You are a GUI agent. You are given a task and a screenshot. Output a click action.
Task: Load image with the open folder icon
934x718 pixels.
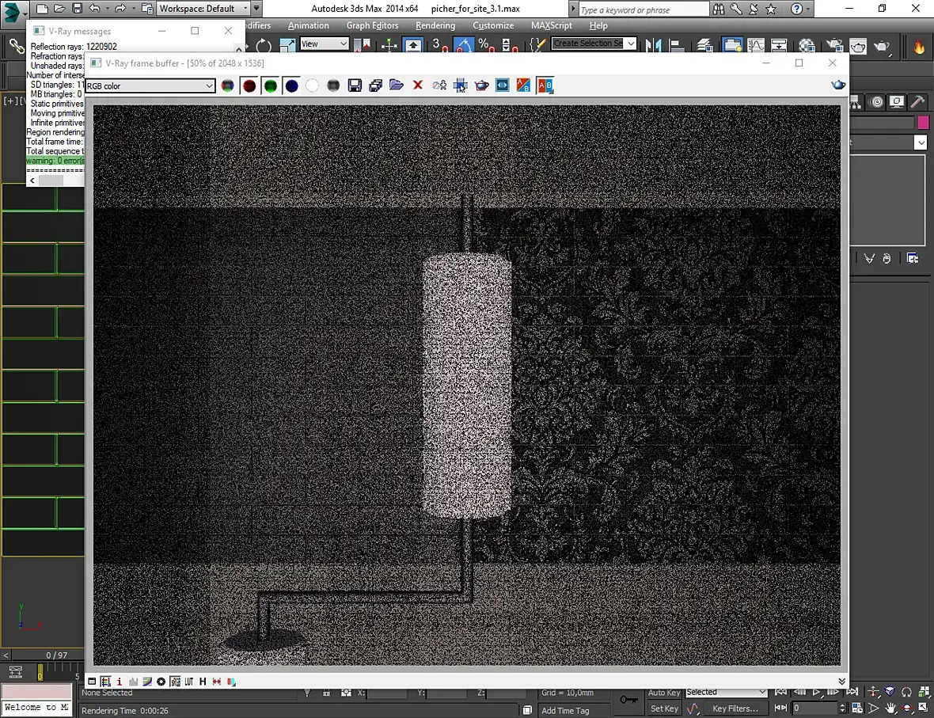pyautogui.click(x=396, y=85)
